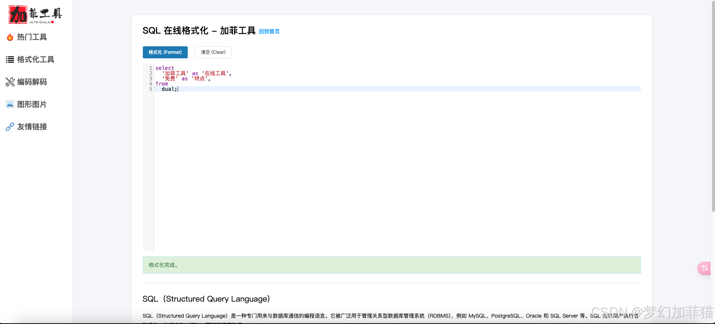Open the 格式化工具 menu item
This screenshot has width=715, height=324.
click(x=36, y=59)
